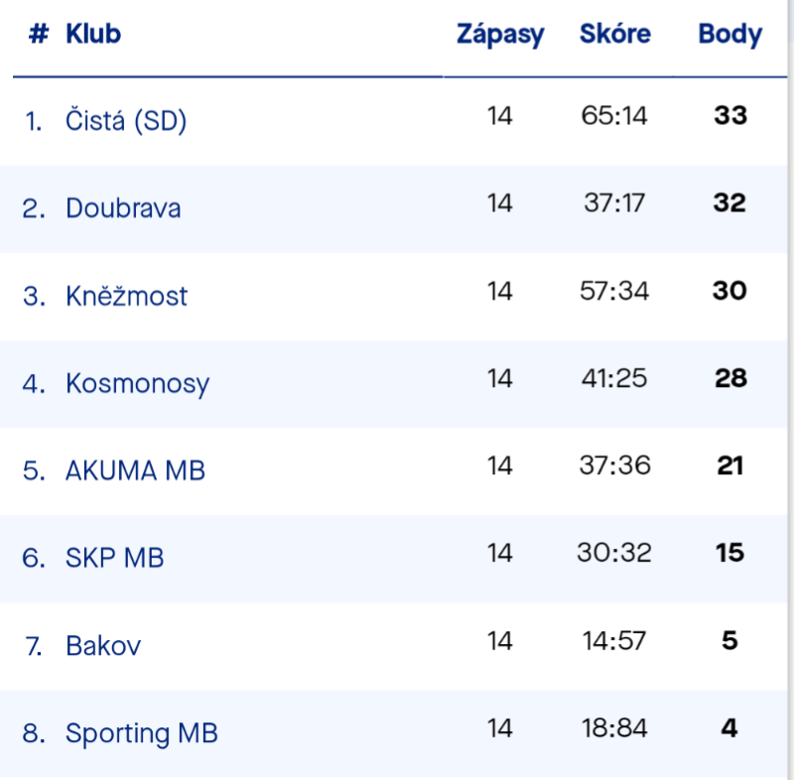
Task: Open the Kosmonosy club link
Action: click(x=137, y=383)
